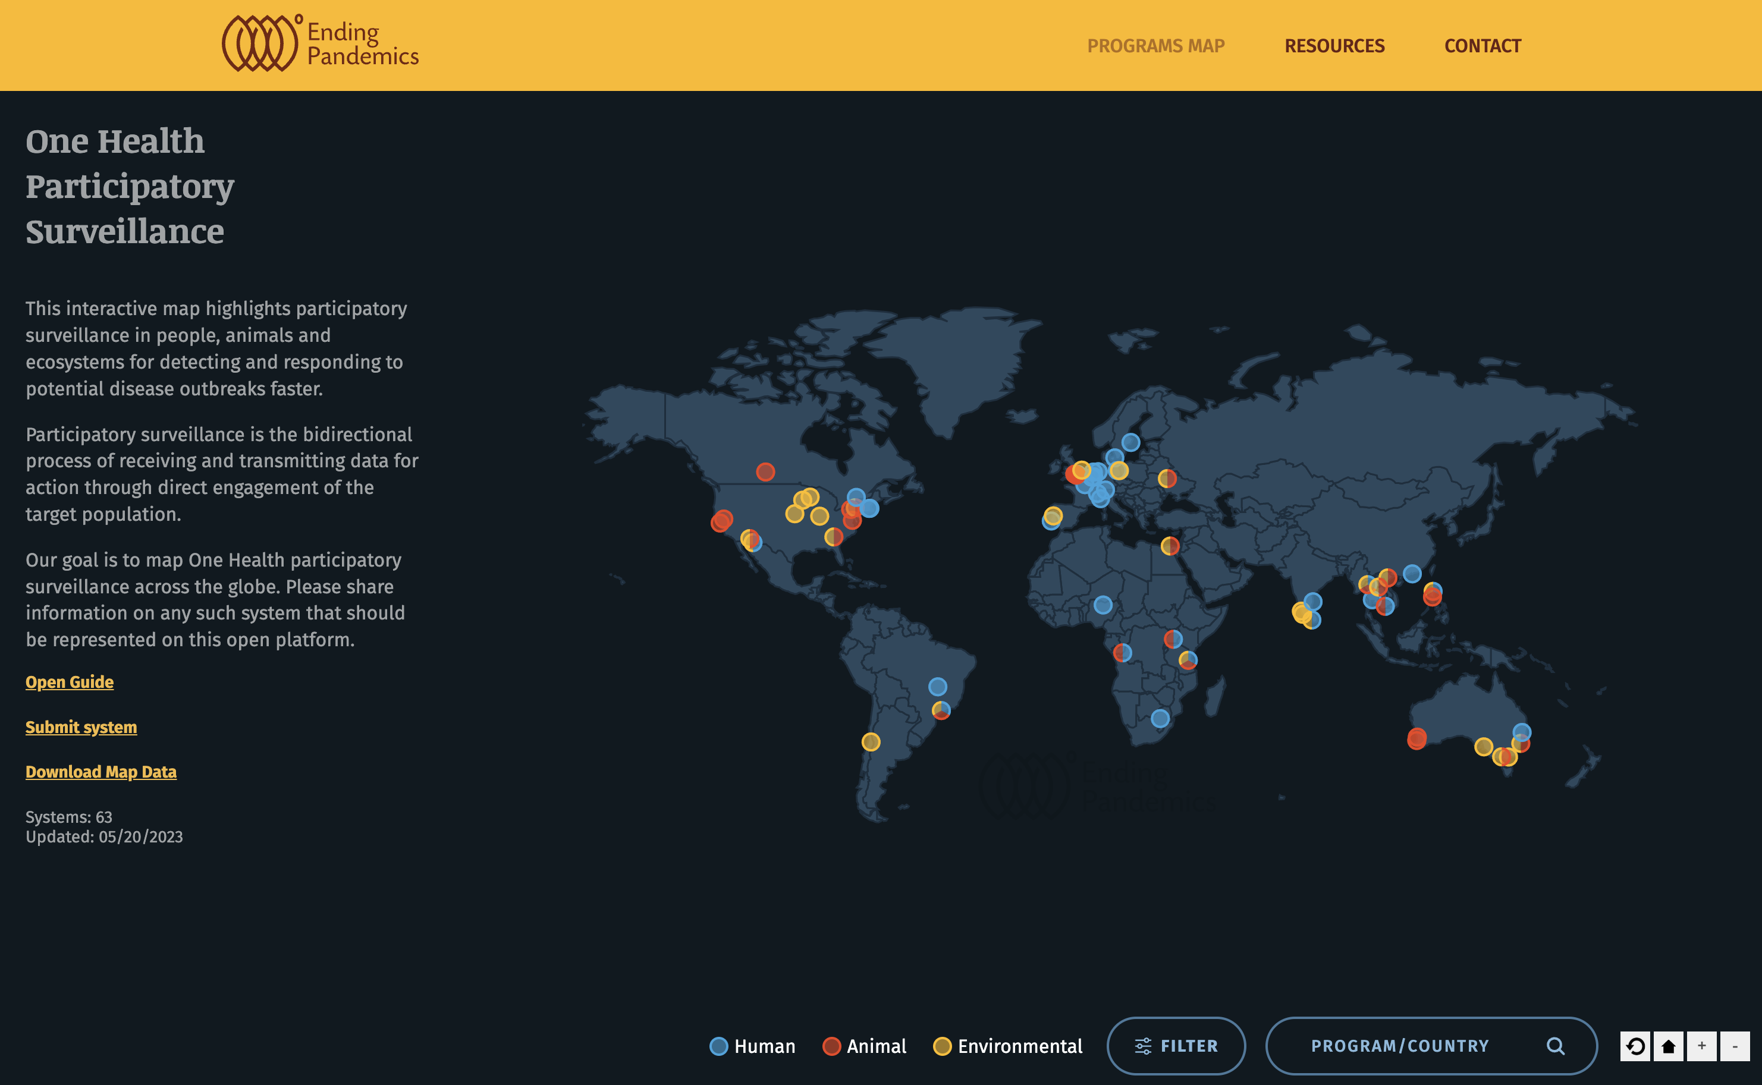The height and width of the screenshot is (1085, 1762).
Task: Expand the FILTER options panel
Action: (1176, 1046)
